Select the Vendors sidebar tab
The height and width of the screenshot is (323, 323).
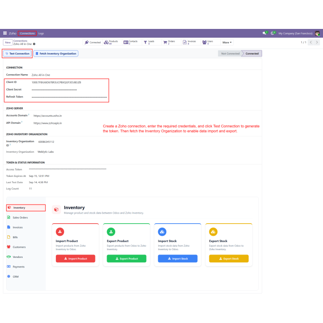click(x=26, y=257)
